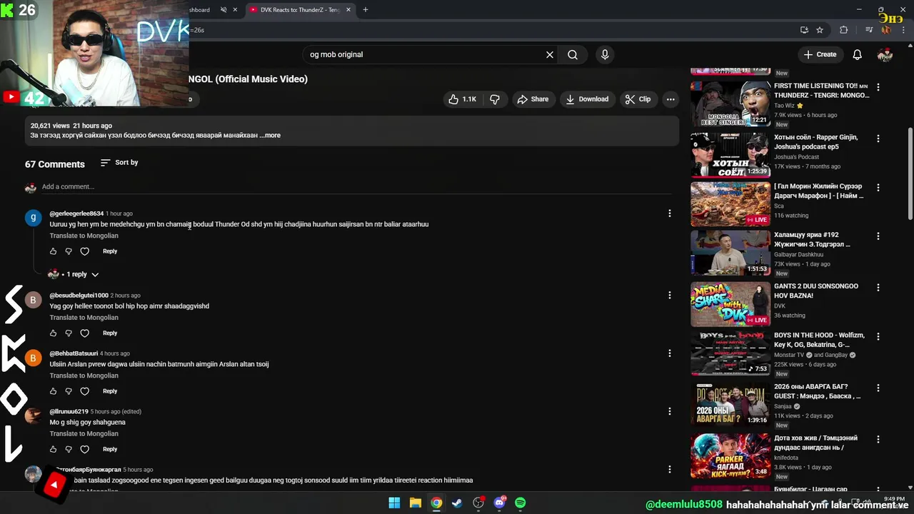Create a Clip of the video
Screen dimensions: 914x514
638,99
